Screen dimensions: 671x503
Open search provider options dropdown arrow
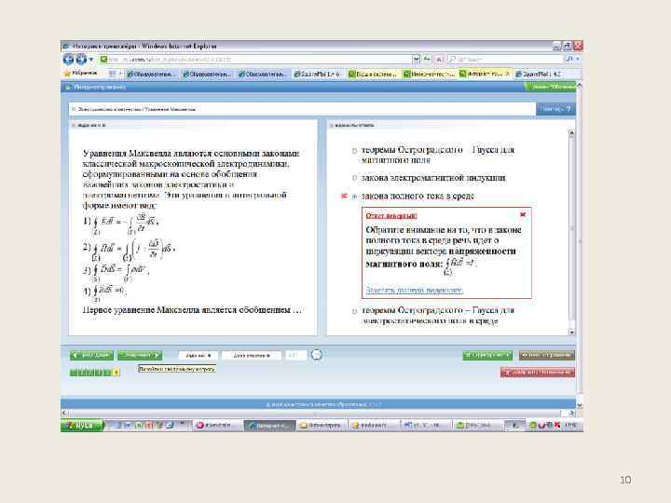(x=578, y=59)
